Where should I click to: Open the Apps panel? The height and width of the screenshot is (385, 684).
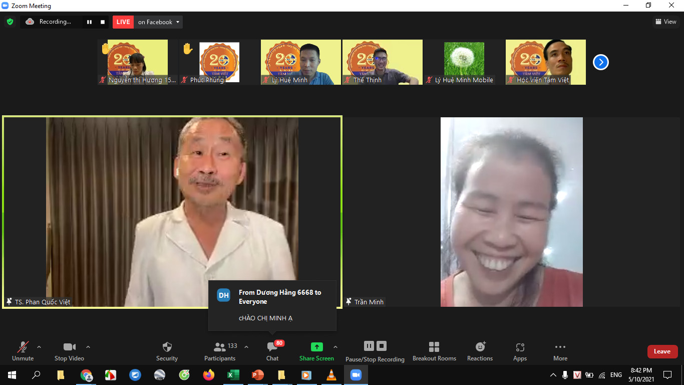point(520,351)
